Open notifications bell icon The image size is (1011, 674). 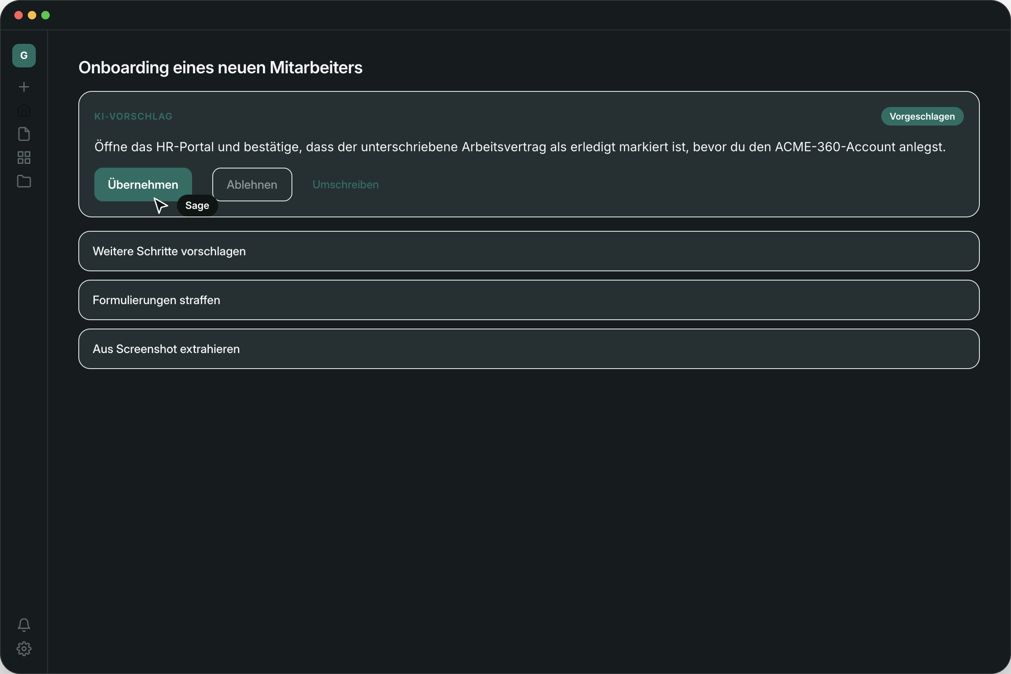24,625
